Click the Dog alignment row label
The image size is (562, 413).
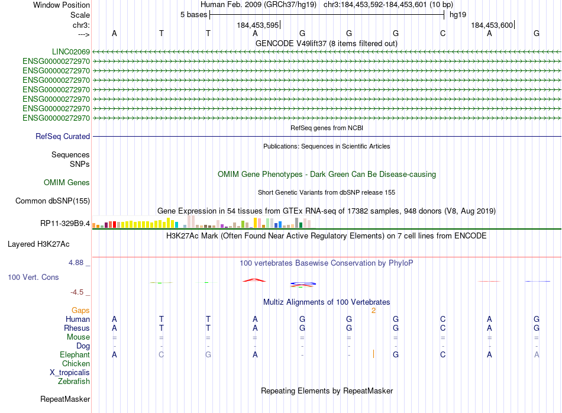tap(83, 346)
